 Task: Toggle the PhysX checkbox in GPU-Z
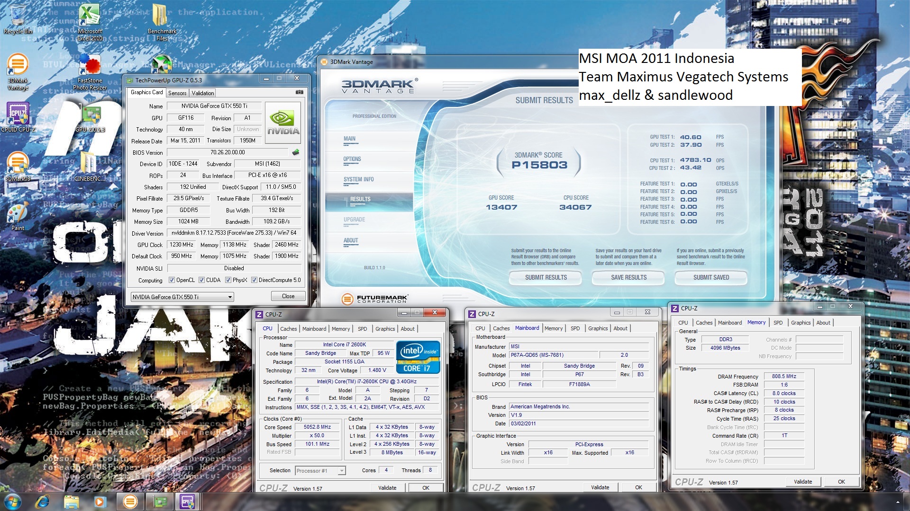228,280
